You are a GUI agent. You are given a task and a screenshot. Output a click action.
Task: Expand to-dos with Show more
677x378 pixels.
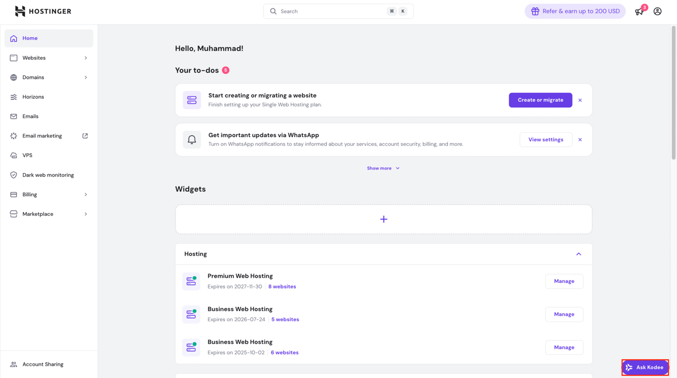tap(383, 168)
